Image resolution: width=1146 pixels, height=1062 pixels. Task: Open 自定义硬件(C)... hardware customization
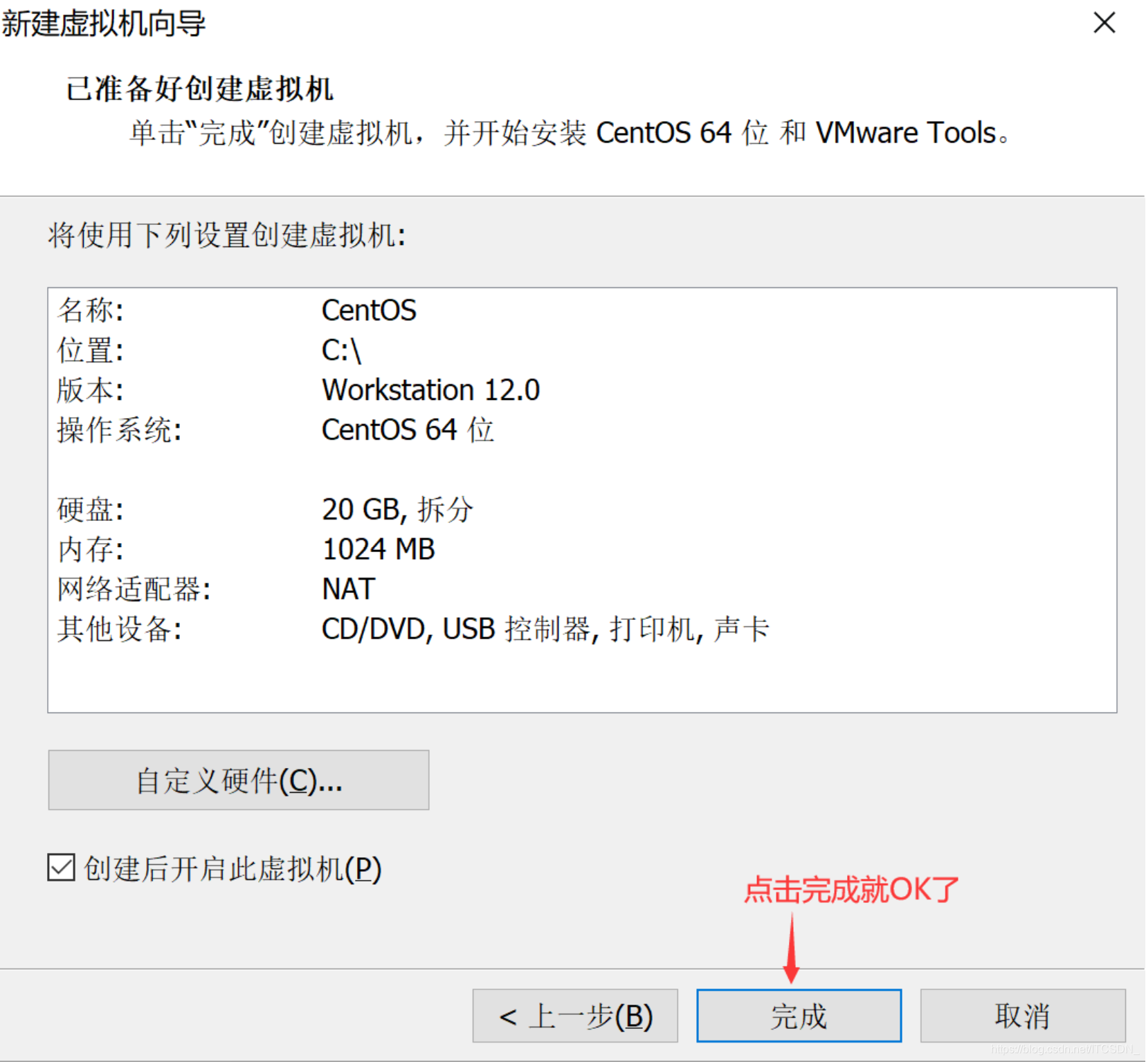[239, 780]
